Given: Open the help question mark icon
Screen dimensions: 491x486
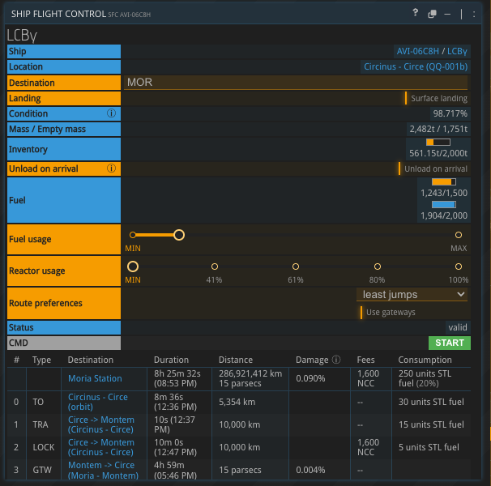Looking at the screenshot, I should click(415, 14).
